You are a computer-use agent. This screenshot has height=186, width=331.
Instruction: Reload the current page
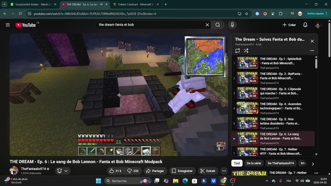(x=20, y=14)
